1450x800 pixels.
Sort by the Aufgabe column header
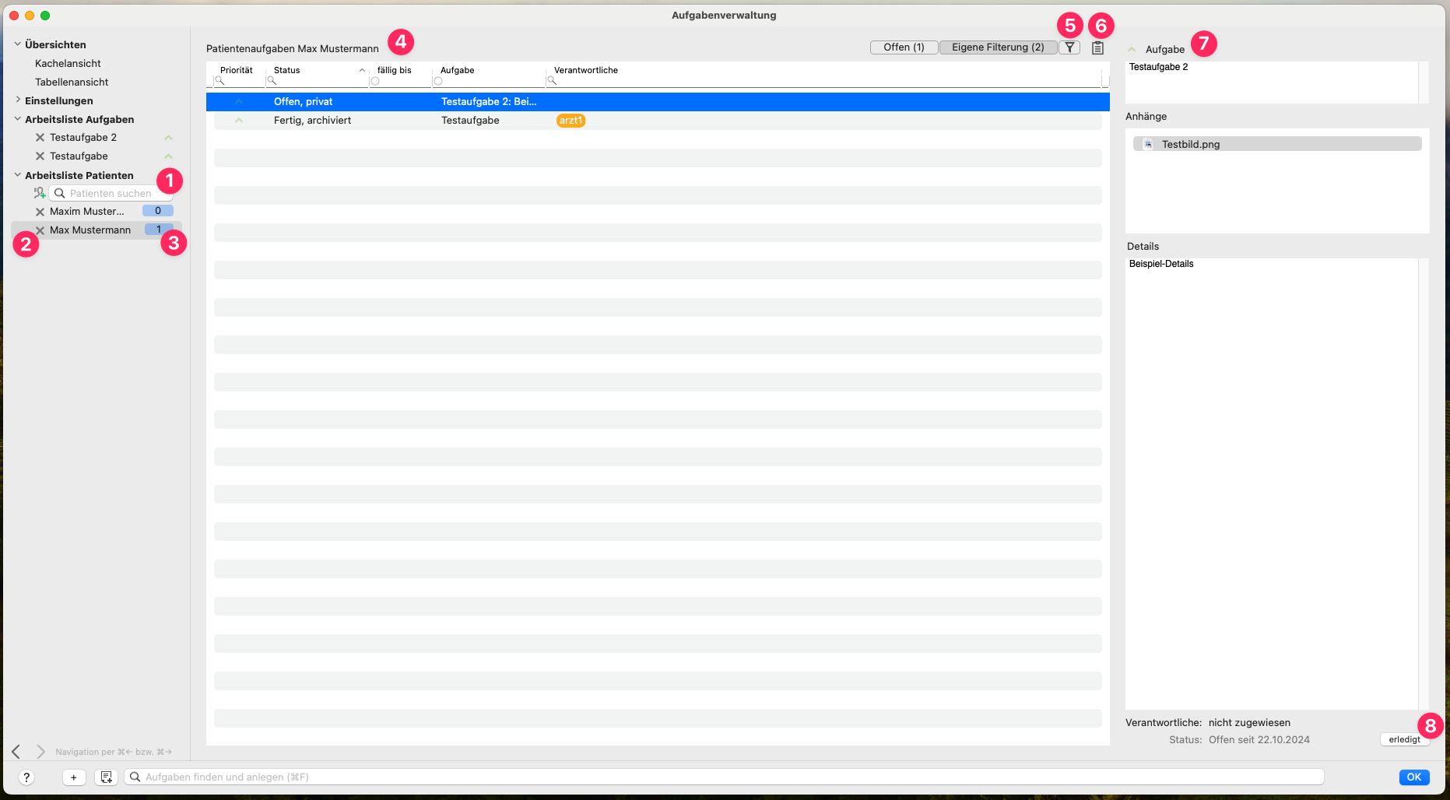tap(458, 70)
